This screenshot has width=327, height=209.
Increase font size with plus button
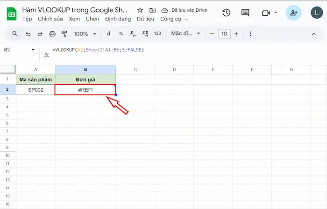pyautogui.click(x=236, y=34)
